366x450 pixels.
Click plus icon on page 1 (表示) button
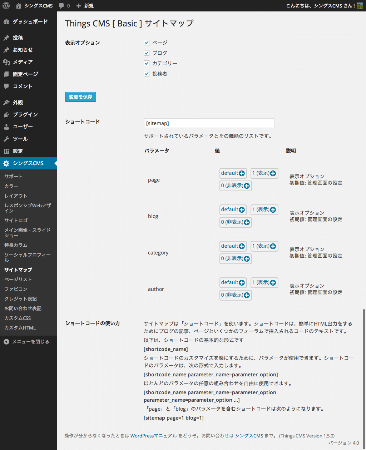[x=273, y=173]
